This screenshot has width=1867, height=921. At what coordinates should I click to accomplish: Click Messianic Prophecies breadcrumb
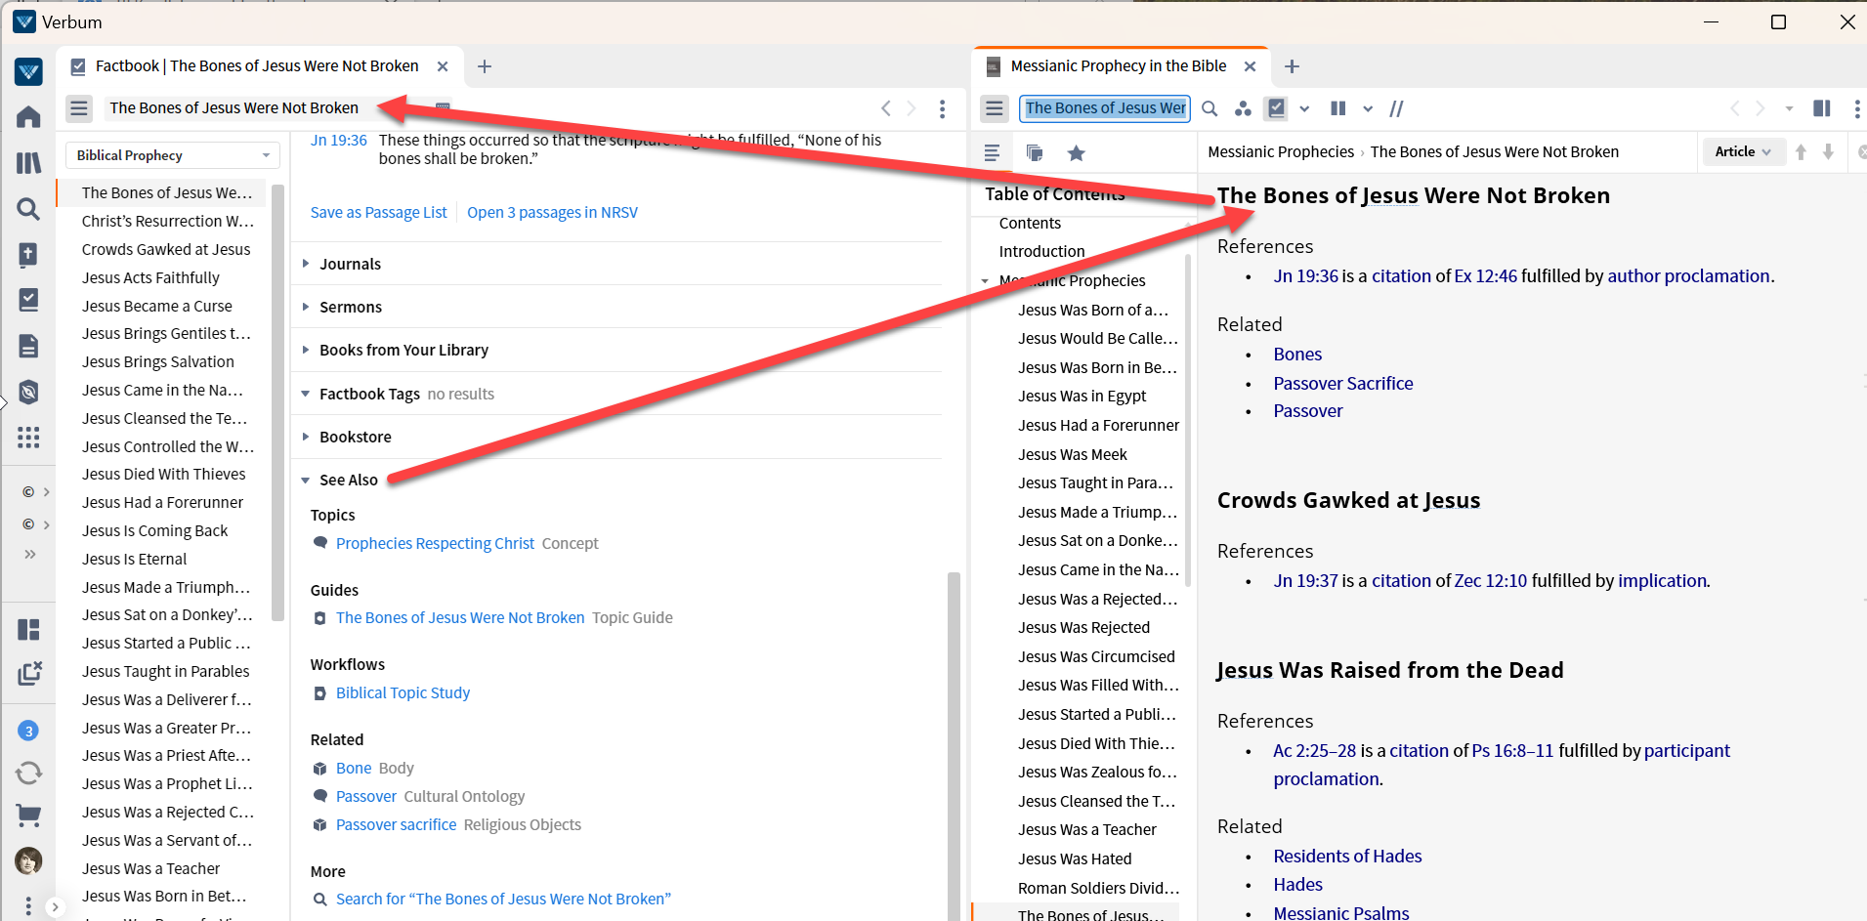1280,151
